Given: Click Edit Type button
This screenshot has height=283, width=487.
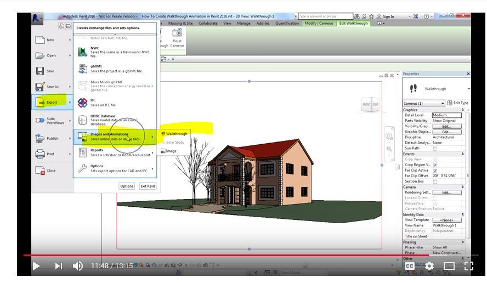Looking at the screenshot, I should tap(458, 103).
